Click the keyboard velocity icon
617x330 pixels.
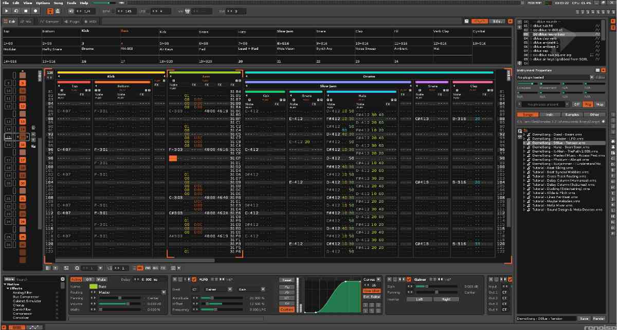click(x=188, y=11)
